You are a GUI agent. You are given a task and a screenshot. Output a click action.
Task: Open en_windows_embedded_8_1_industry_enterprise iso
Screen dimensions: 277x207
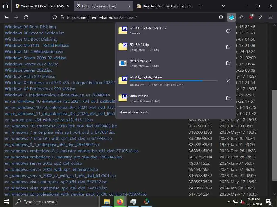click(72, 151)
